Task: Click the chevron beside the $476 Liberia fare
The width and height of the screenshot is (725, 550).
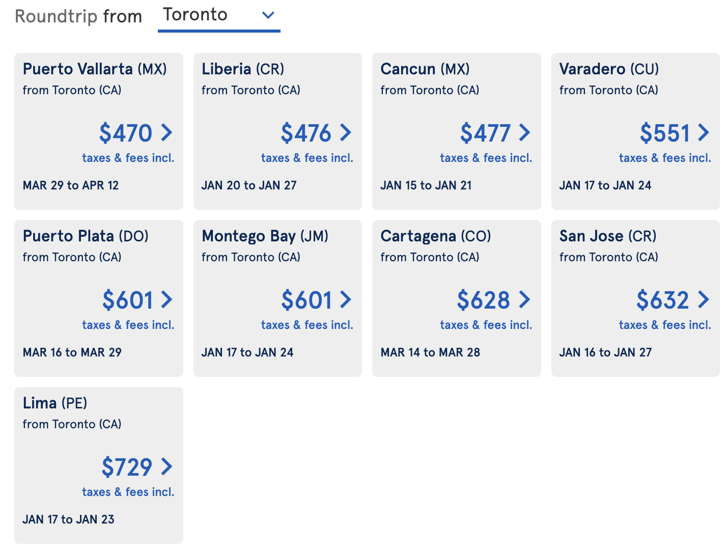Action: coord(346,133)
